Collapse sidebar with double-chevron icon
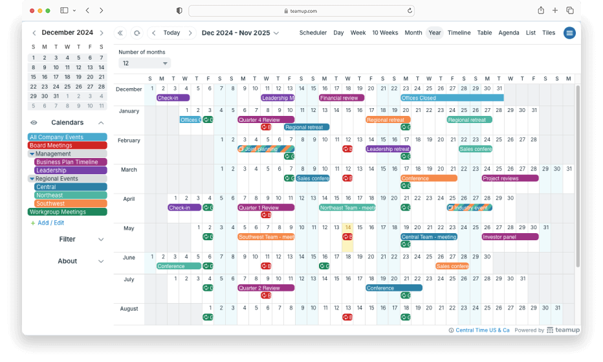The image size is (603, 362). tap(120, 33)
